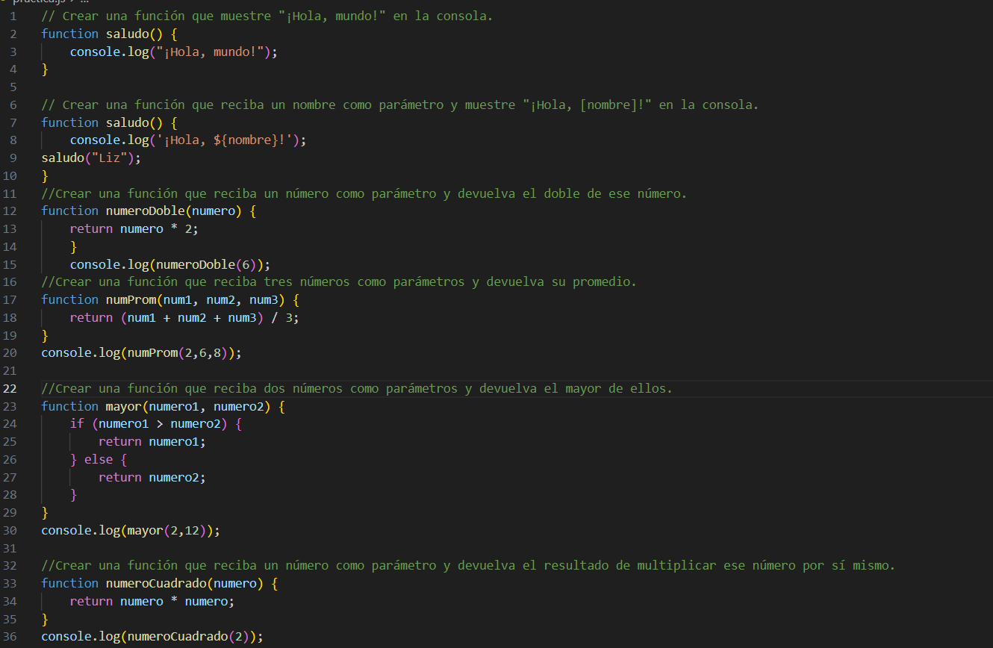
Task: Click the 'saludo' function name on line 2
Action: 127,34
